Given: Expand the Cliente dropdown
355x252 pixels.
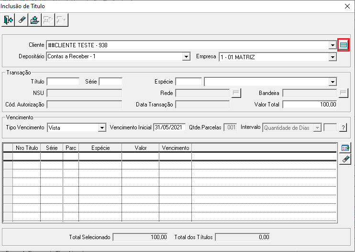Looking at the screenshot, I should pos(333,45).
